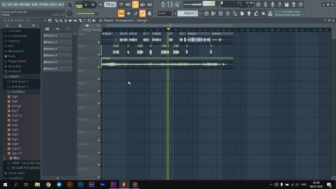Toggle mute dot on Track 2
The width and height of the screenshot is (336, 189).
point(99,55)
